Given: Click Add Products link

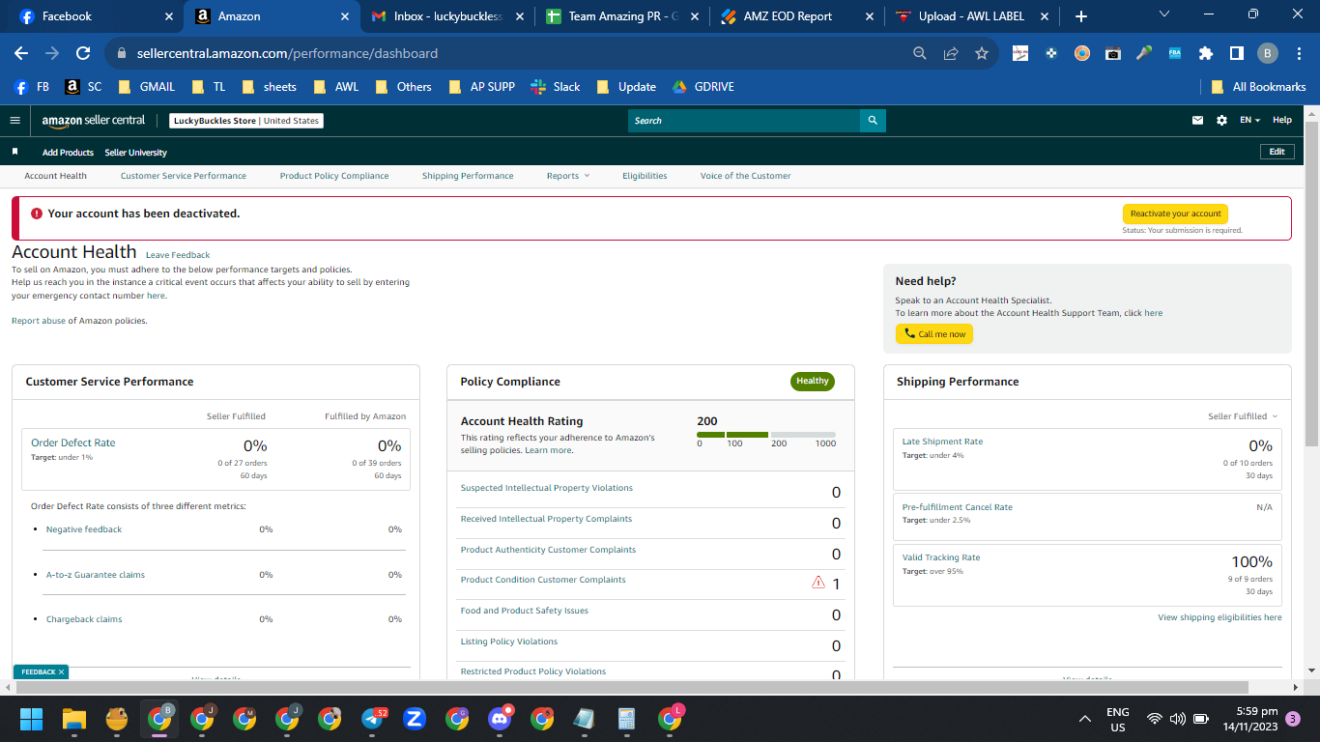Looking at the screenshot, I should coord(68,153).
